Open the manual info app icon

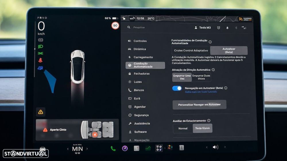181,148
